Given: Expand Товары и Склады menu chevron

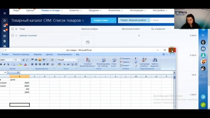Looking at the screenshot, I should tap(62, 10).
